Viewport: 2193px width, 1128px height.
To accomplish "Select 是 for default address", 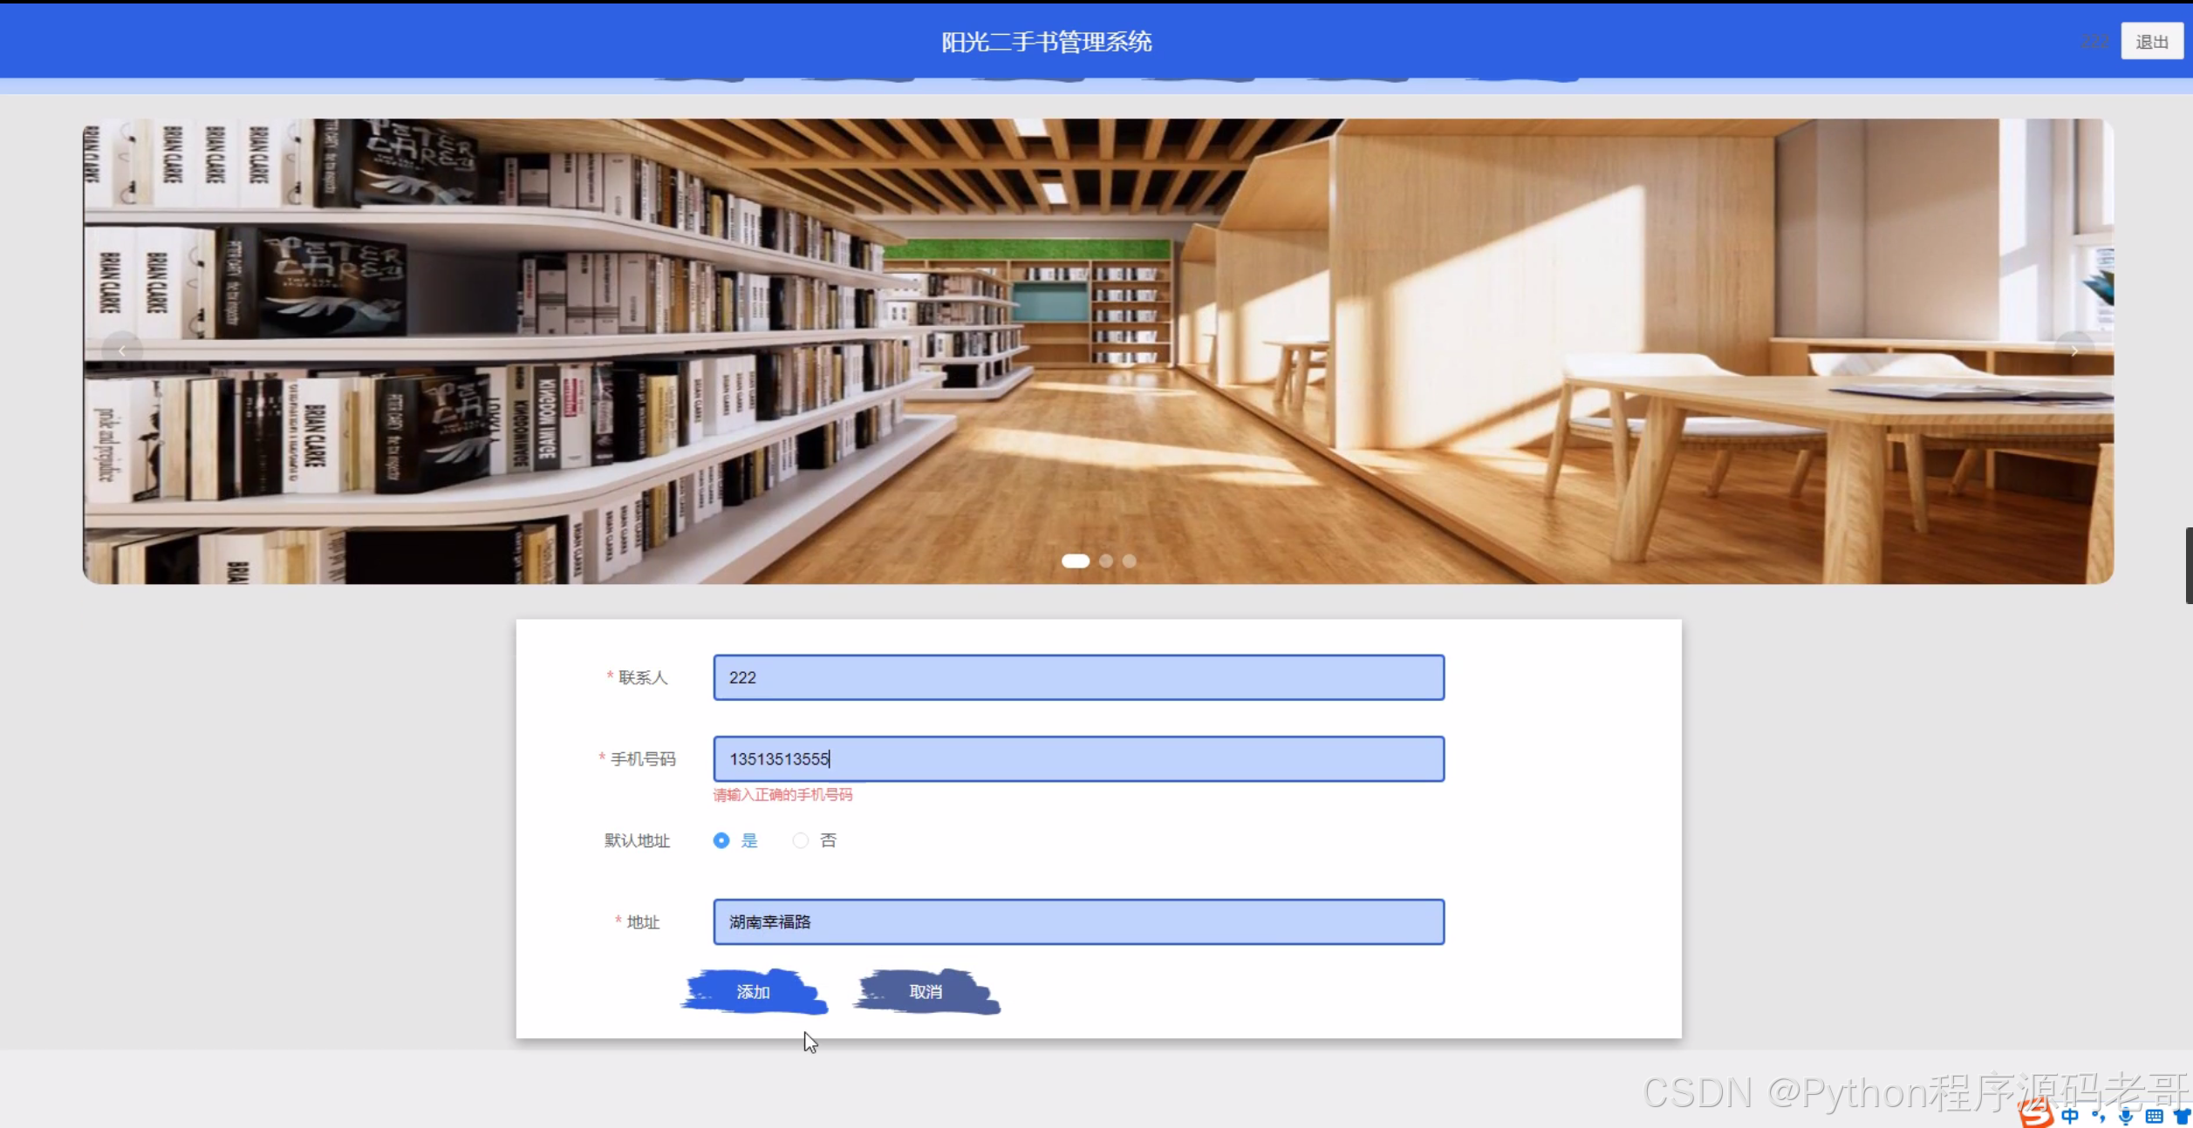I will coord(721,840).
